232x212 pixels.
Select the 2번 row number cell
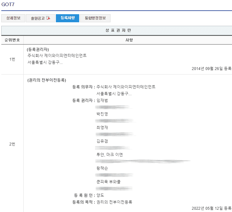pos(12,144)
